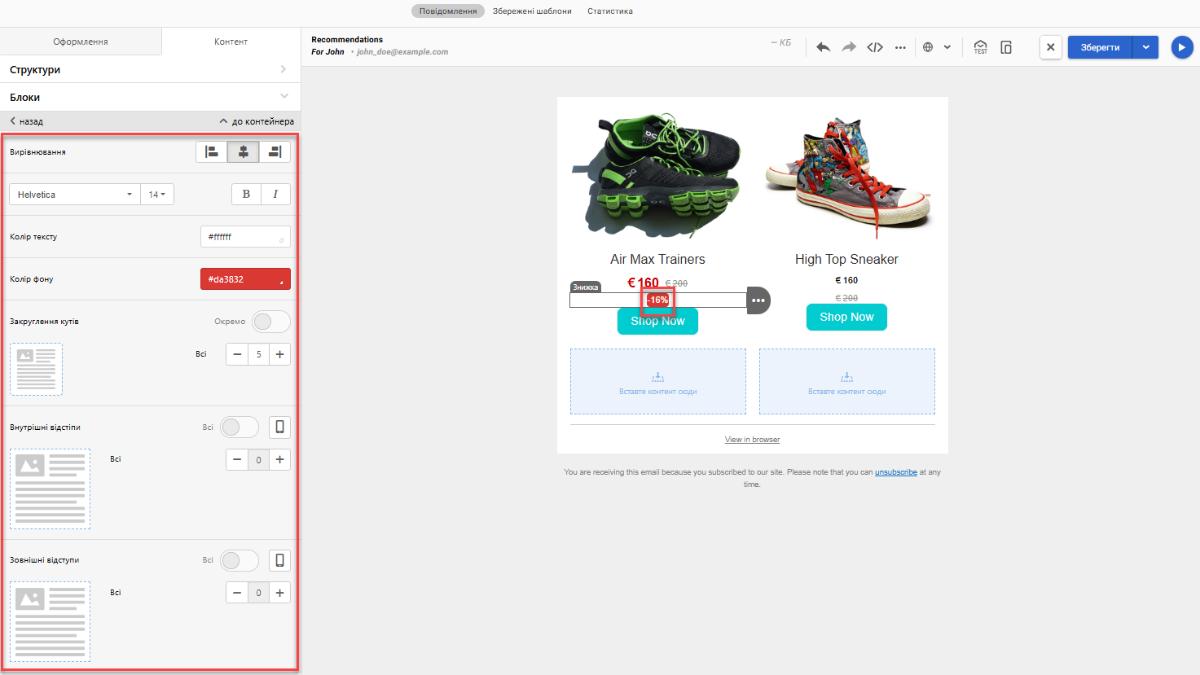
Task: Click the globe language icon
Action: coord(928,47)
